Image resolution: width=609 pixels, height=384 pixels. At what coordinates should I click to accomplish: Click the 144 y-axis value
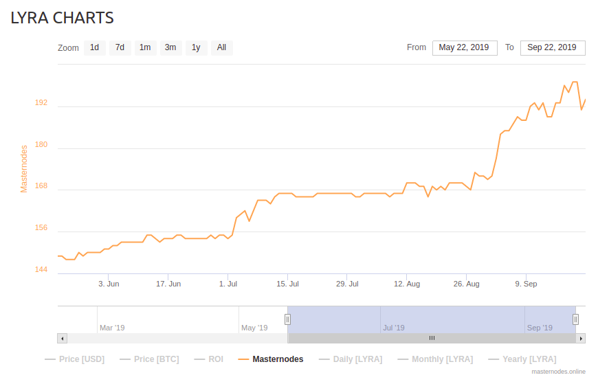41,269
